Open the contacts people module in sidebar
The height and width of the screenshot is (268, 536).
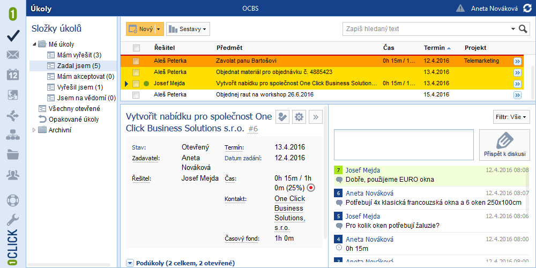(13, 175)
